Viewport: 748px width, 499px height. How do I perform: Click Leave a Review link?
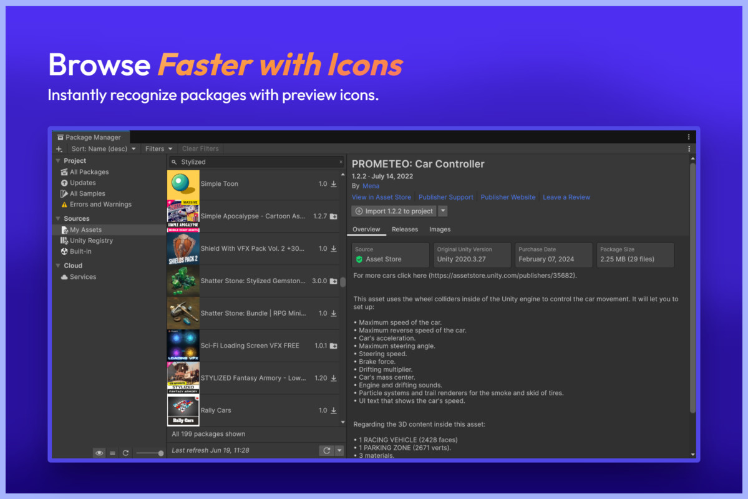566,197
